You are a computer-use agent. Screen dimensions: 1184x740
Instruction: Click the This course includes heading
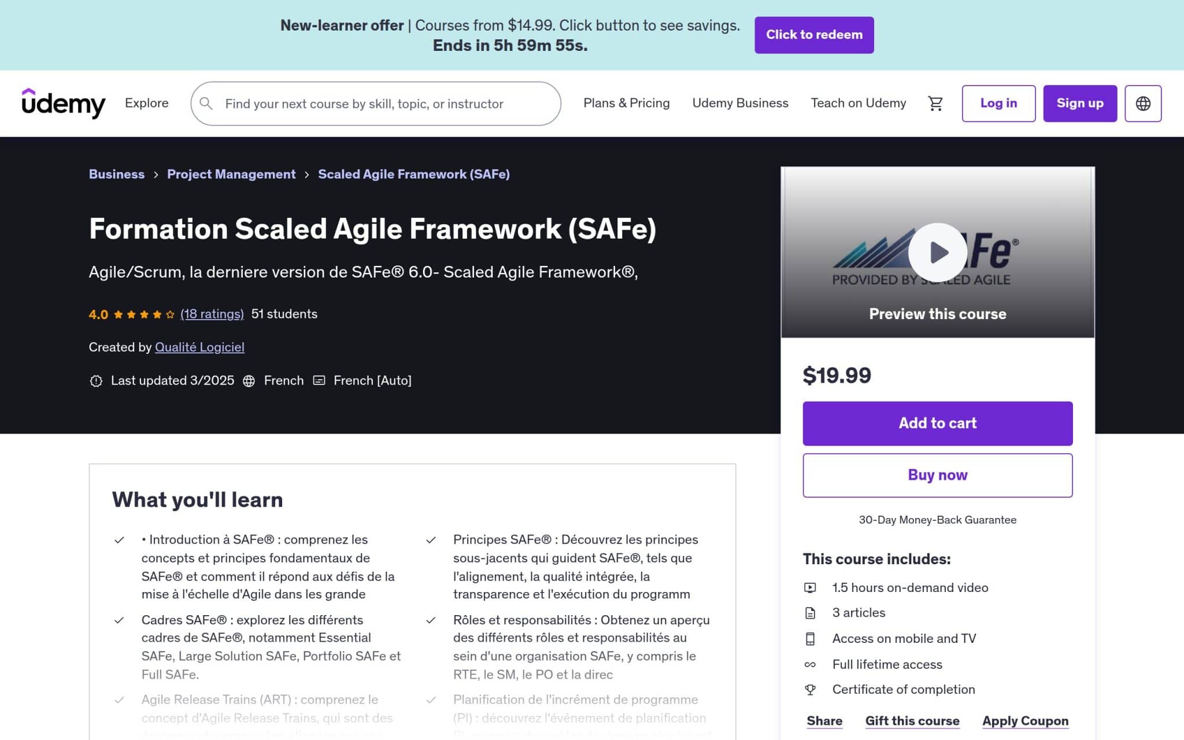pyautogui.click(x=876, y=559)
